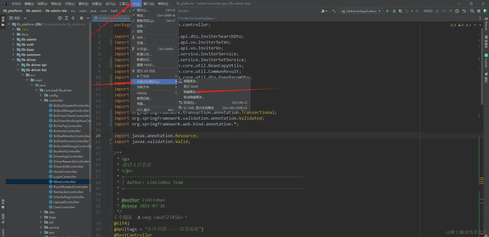489x237 pixels.
Task: Switch to the InviterServiceImpl.java tab
Action: pos(197,18)
